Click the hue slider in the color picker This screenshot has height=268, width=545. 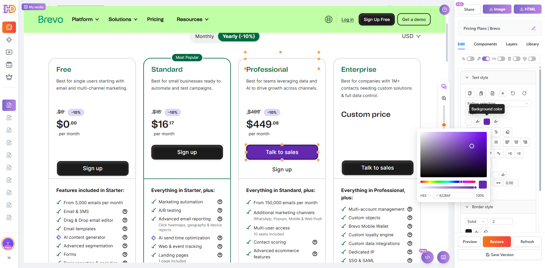click(x=448, y=182)
